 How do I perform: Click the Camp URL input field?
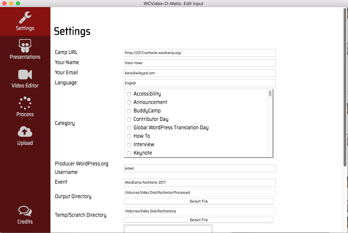pyautogui.click(x=199, y=53)
